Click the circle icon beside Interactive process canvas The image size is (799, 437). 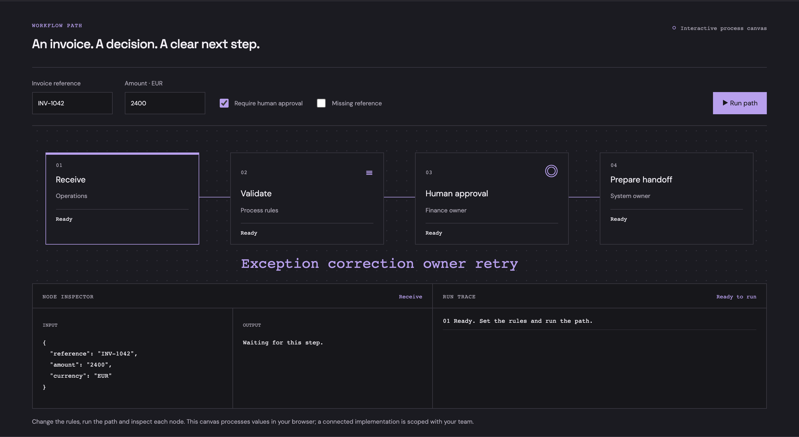coord(674,28)
